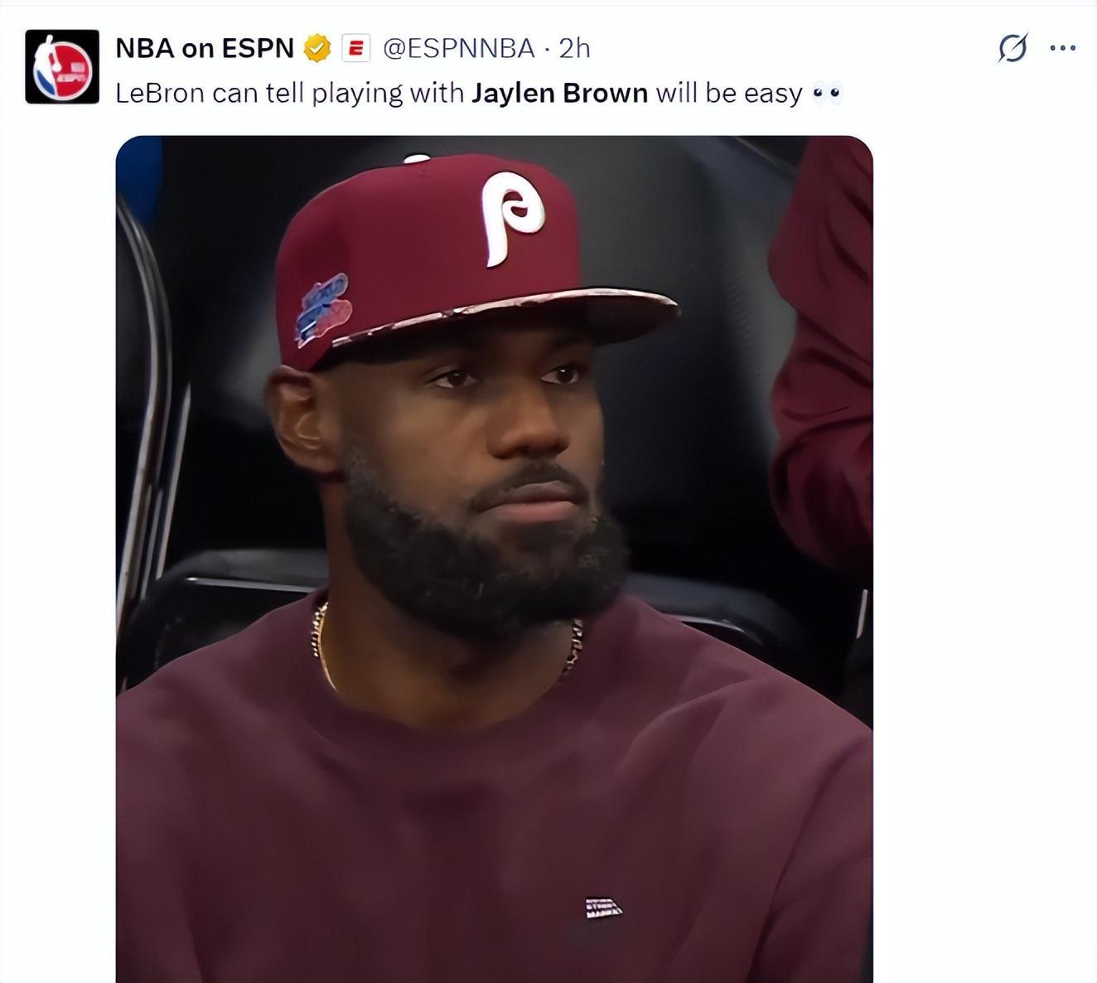
Task: Click the blue side patch on the cap
Action: (323, 309)
